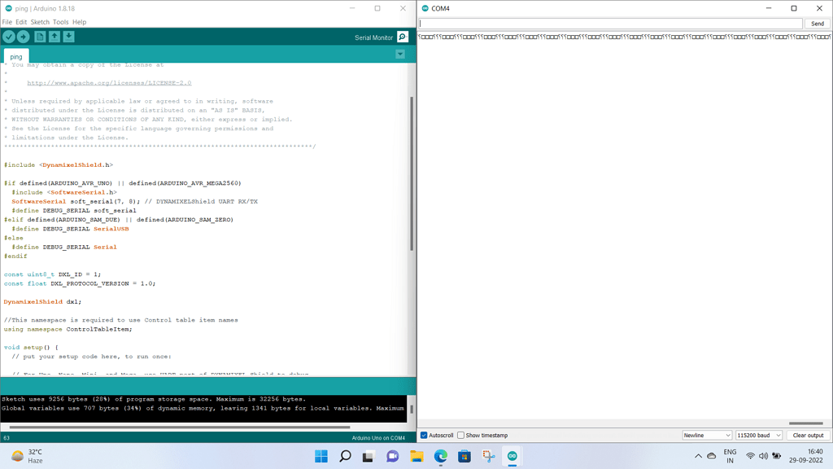This screenshot has width=833, height=469.
Task: Open Windows Start menu icon
Action: click(321, 456)
